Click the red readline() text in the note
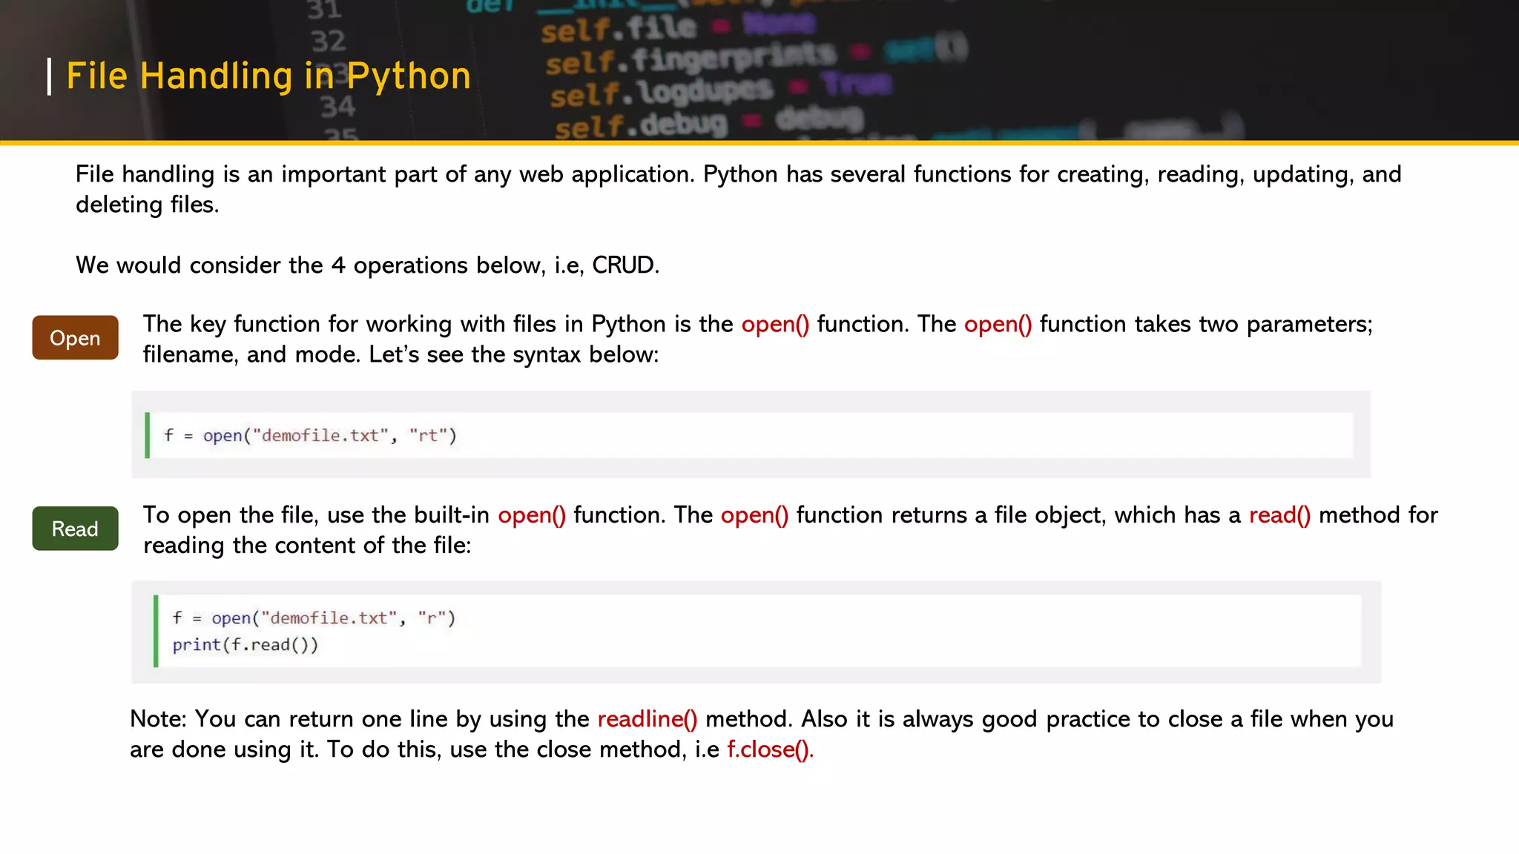This screenshot has height=854, width=1519. 648,719
